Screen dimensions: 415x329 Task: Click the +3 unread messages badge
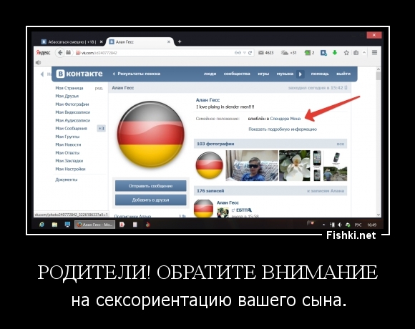101,129
